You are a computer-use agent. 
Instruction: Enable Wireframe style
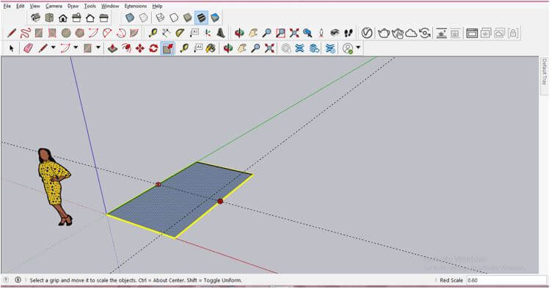[160, 18]
